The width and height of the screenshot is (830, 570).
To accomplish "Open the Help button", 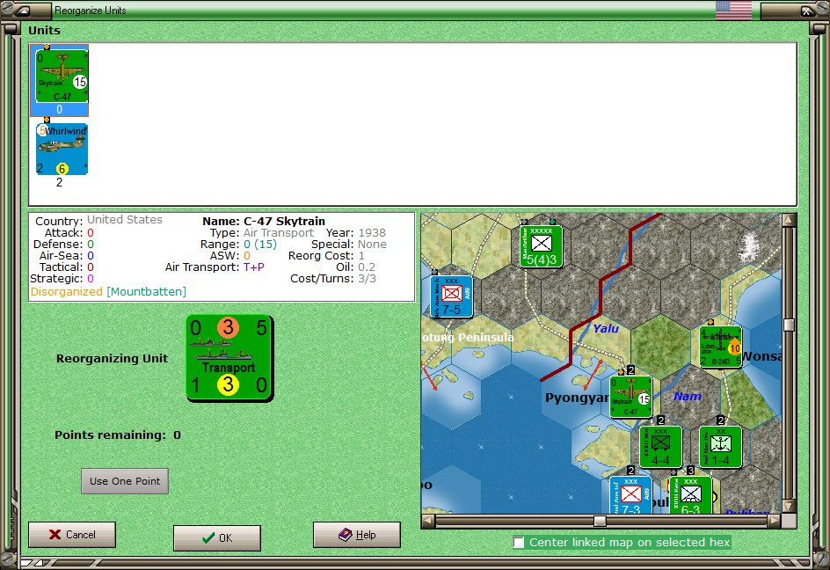I will pyautogui.click(x=357, y=535).
